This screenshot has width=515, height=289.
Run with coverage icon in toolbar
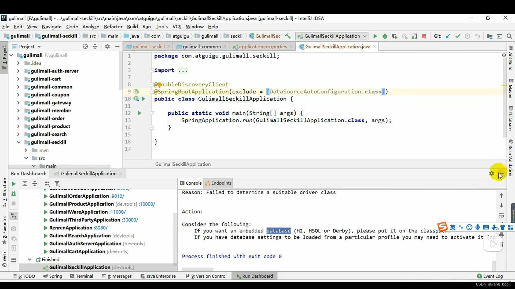click(x=395, y=36)
